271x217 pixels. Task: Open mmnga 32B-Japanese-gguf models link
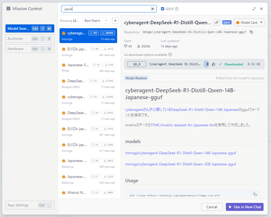point(180,164)
